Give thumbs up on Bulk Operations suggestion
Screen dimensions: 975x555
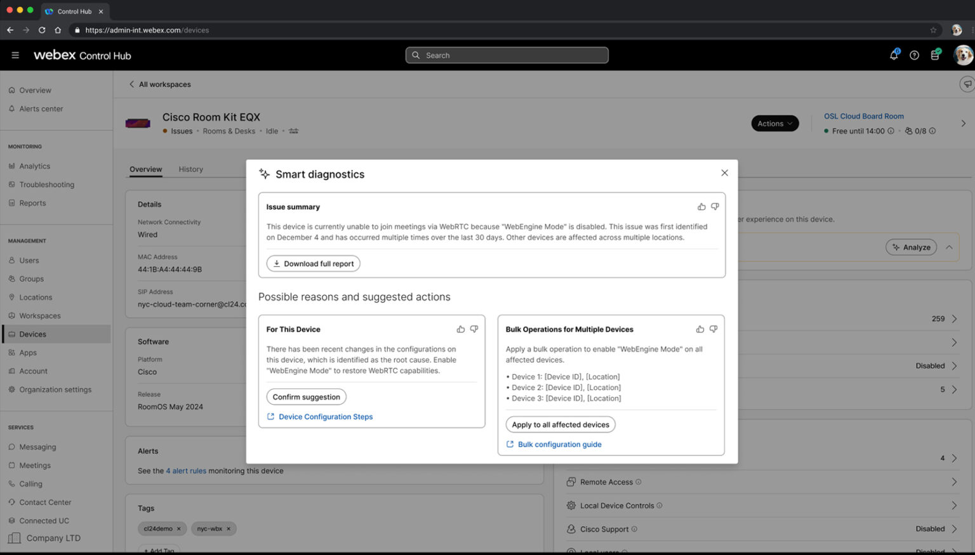tap(700, 329)
